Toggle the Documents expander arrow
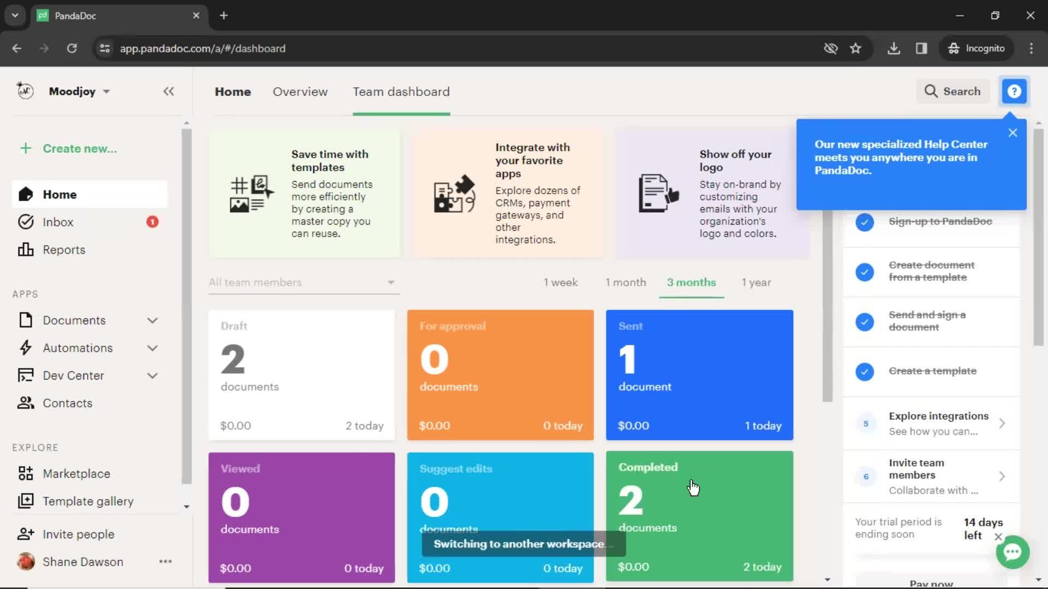 coord(153,319)
